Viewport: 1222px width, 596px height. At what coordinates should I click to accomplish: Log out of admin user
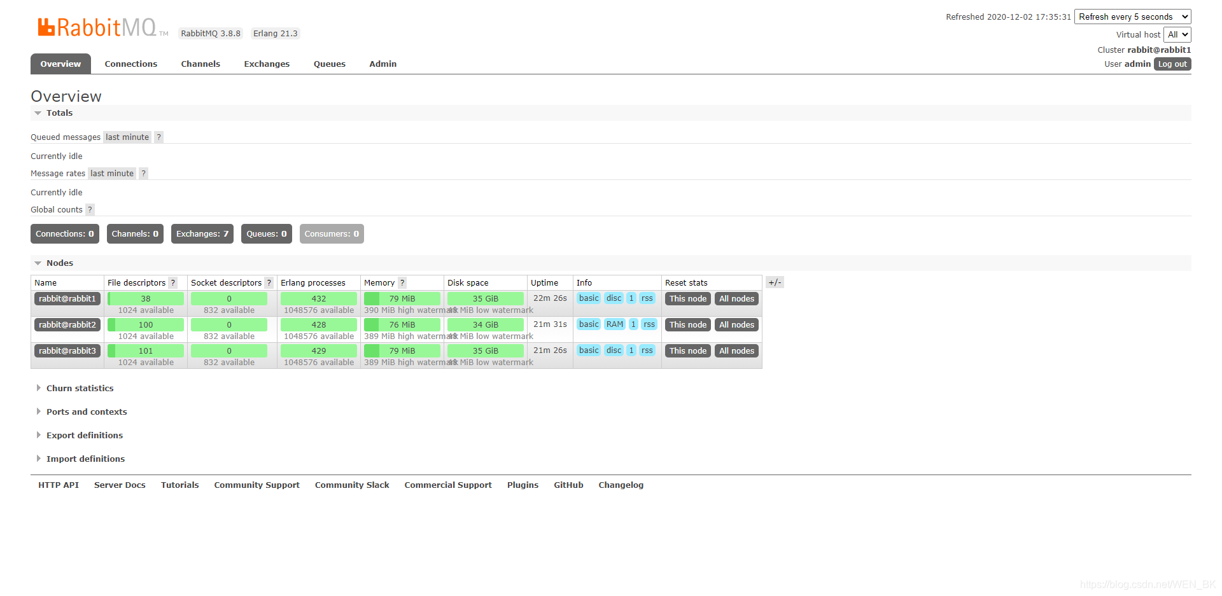[1172, 64]
